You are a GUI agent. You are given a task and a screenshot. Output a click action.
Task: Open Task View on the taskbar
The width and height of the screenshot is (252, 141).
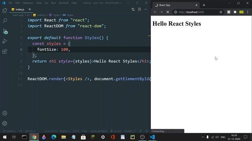click(14, 137)
